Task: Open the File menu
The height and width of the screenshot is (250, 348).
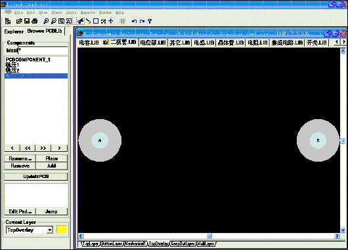Action: (18, 12)
